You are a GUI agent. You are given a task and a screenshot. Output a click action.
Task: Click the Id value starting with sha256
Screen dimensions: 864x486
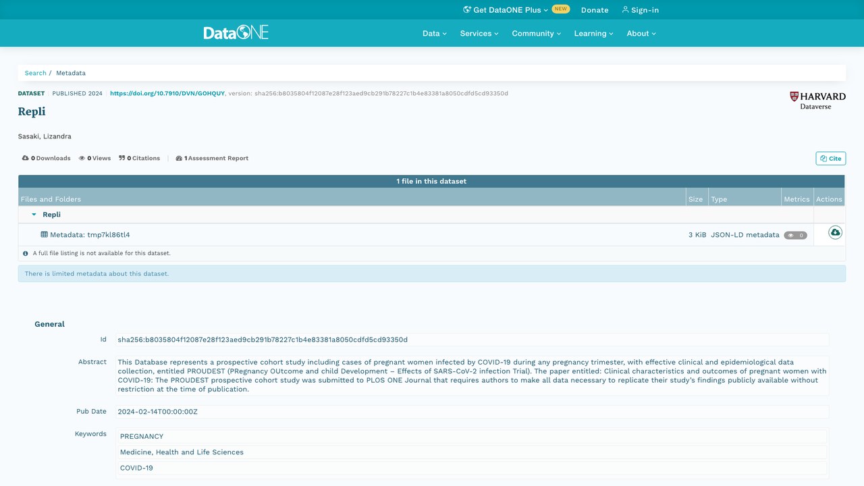coord(263,340)
